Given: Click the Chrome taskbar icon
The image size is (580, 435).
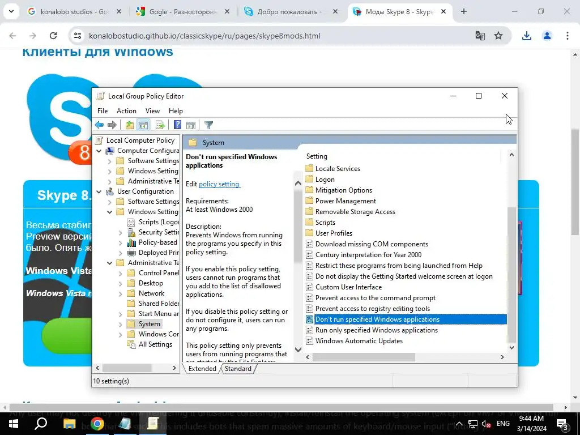Looking at the screenshot, I should coord(97,424).
